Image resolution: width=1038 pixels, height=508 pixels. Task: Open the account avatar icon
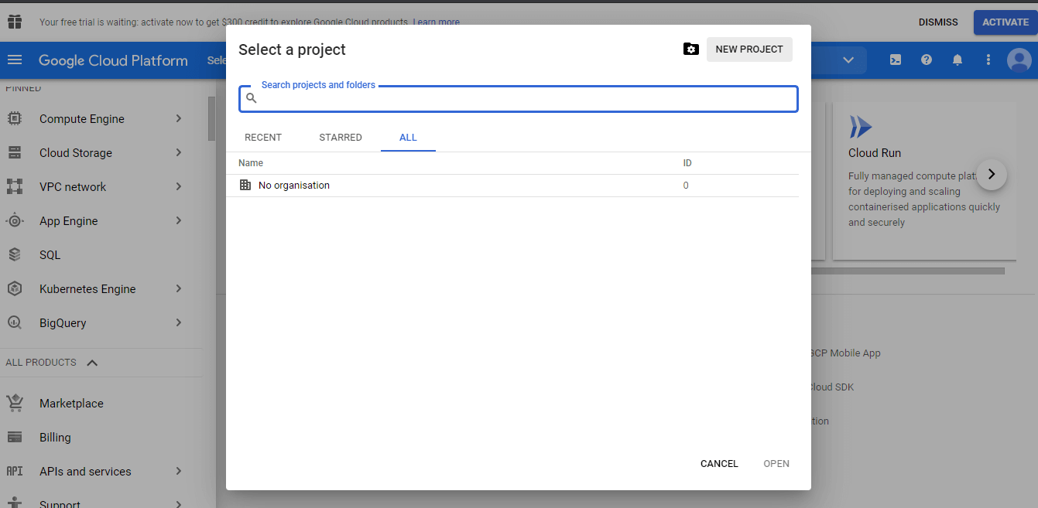coord(1019,60)
